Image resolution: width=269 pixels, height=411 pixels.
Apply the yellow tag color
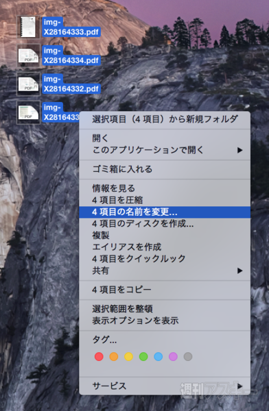[x=129, y=356]
